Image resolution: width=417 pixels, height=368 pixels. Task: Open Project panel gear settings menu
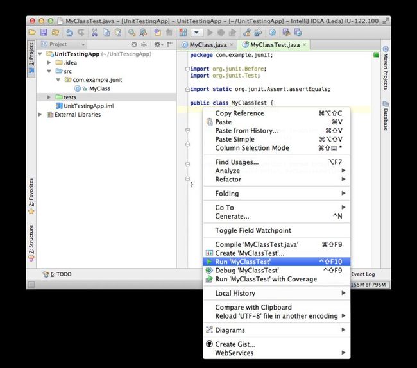[158, 44]
